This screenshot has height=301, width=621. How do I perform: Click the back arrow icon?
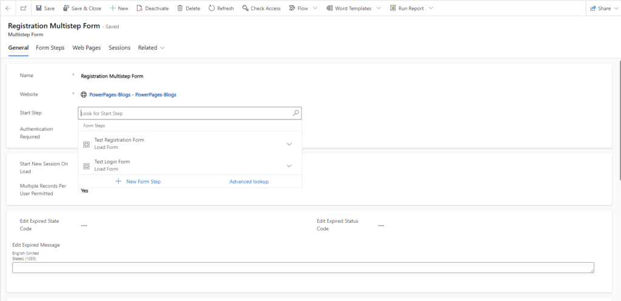coord(8,8)
